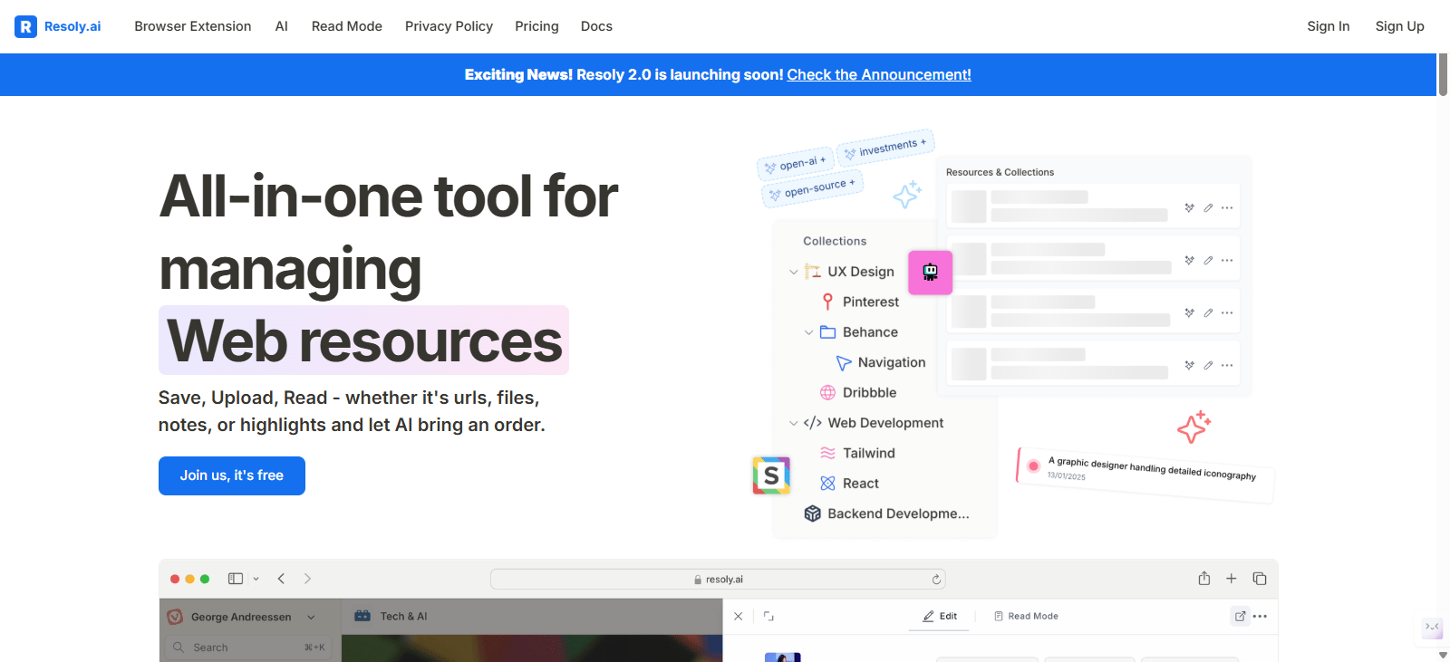The width and height of the screenshot is (1450, 662).
Task: Collapse the Web Development collection chevron
Action: tap(794, 423)
